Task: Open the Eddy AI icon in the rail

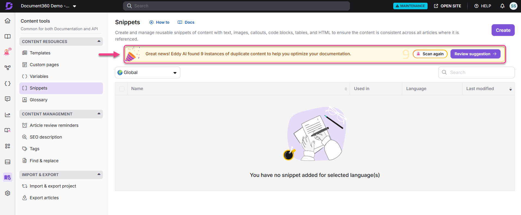Action: coord(8,52)
